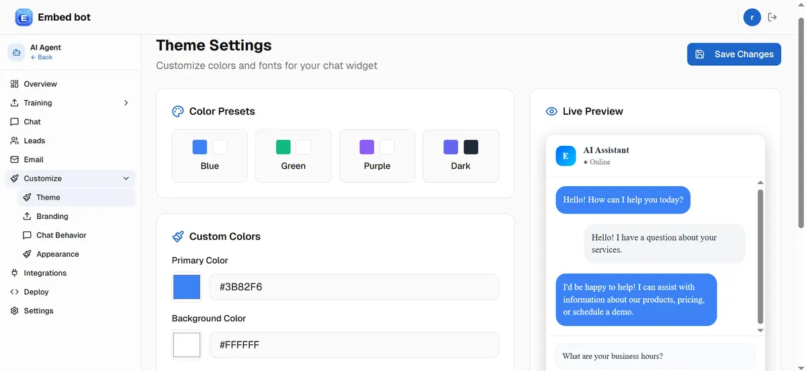This screenshot has width=806, height=371.
Task: Click the logout arrow icon
Action: tap(772, 17)
